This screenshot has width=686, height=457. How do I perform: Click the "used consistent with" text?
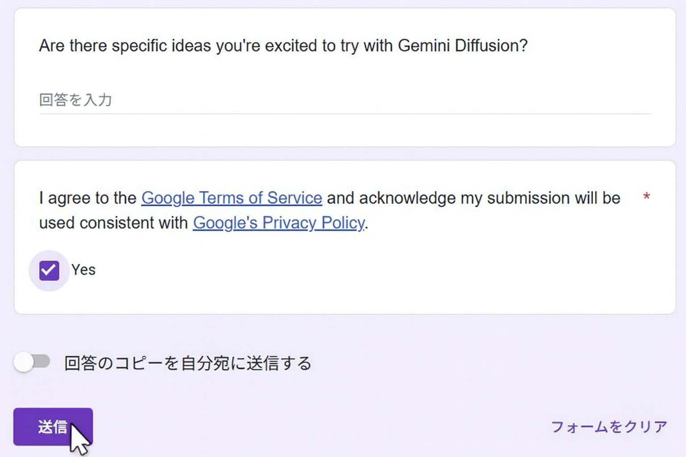[x=113, y=223]
